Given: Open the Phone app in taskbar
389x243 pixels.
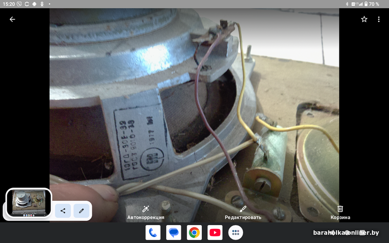Looking at the screenshot, I should pyautogui.click(x=153, y=233).
